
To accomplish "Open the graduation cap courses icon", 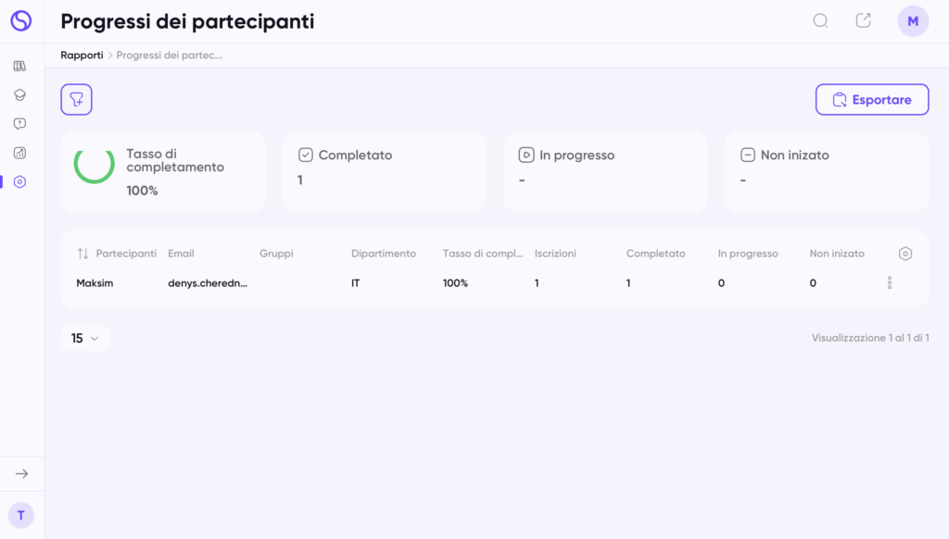I will tap(20, 95).
